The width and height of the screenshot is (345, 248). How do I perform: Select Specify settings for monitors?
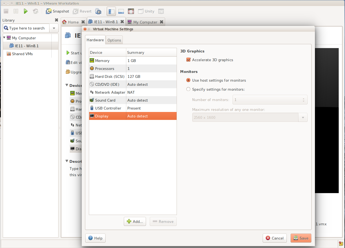(188, 89)
